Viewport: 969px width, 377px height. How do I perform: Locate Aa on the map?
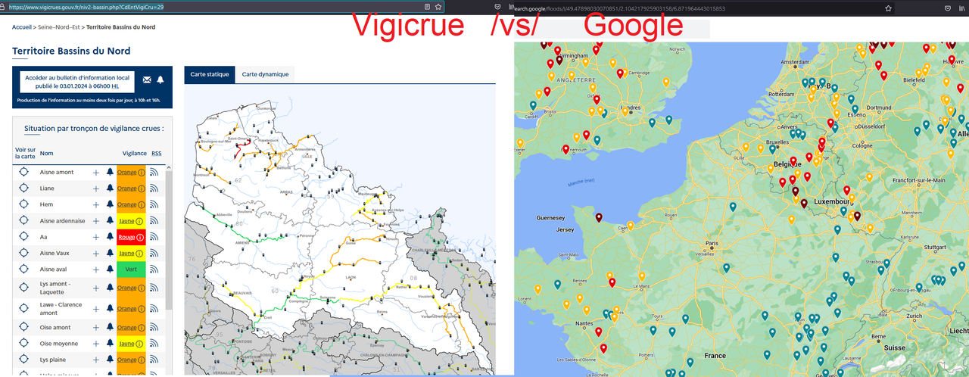pos(23,237)
